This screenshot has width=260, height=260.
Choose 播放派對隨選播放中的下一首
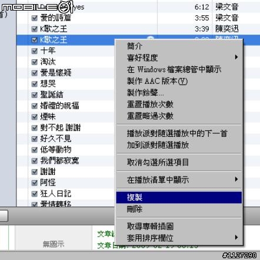click(x=179, y=133)
